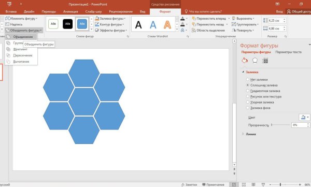Click the text fill icon
311x187 pixels.
coord(182,19)
